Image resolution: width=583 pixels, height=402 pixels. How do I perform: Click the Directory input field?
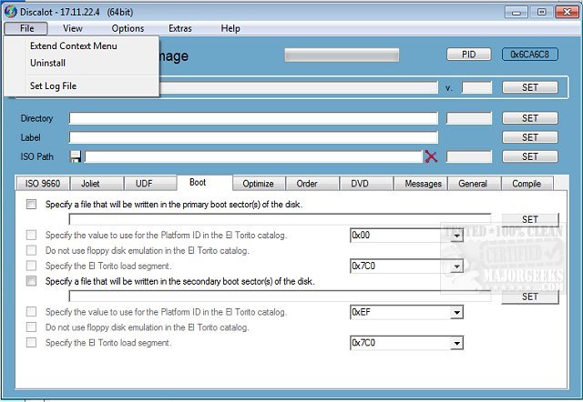[253, 118]
